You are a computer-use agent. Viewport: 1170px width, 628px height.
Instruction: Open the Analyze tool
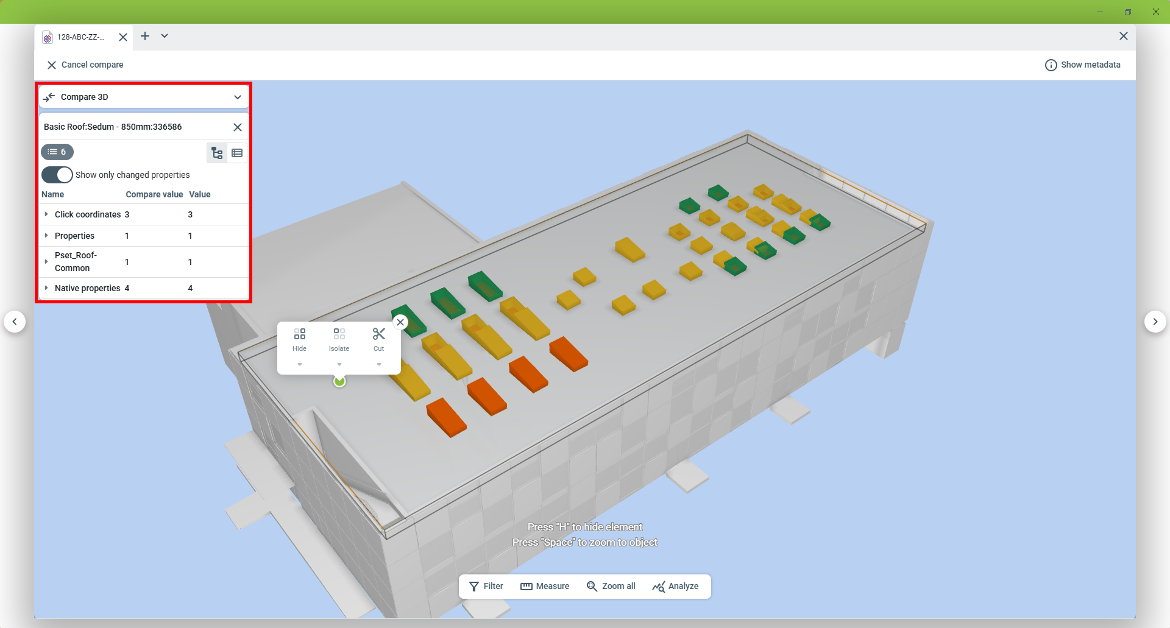pyautogui.click(x=675, y=586)
